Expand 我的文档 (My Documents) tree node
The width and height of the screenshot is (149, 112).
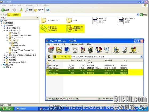pos(2,23)
